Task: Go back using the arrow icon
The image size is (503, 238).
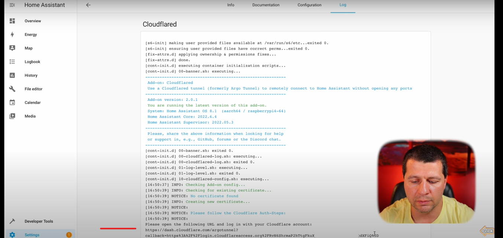Action: pyautogui.click(x=88, y=5)
